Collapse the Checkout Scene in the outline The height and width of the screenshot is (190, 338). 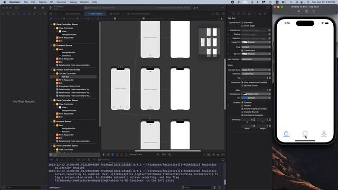52,45
